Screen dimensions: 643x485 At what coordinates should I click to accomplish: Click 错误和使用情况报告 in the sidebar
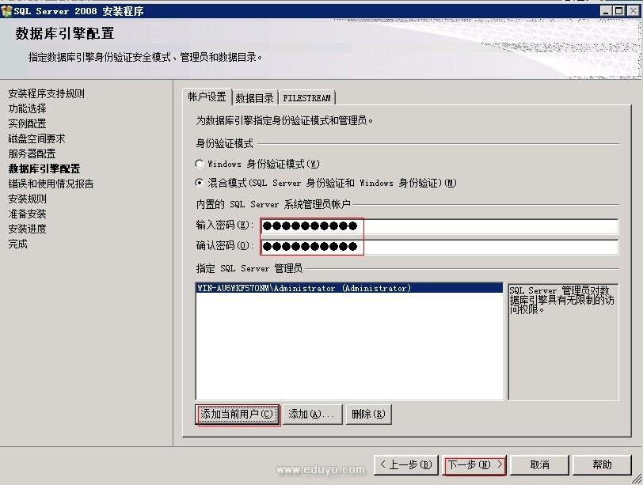[51, 184]
